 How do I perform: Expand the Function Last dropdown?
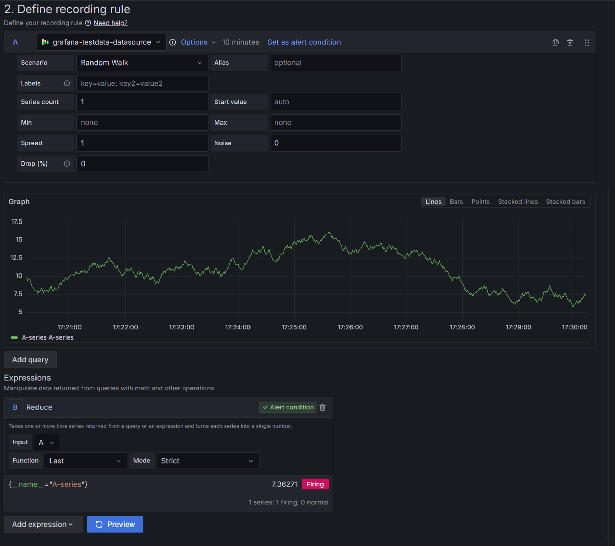[x=85, y=461]
